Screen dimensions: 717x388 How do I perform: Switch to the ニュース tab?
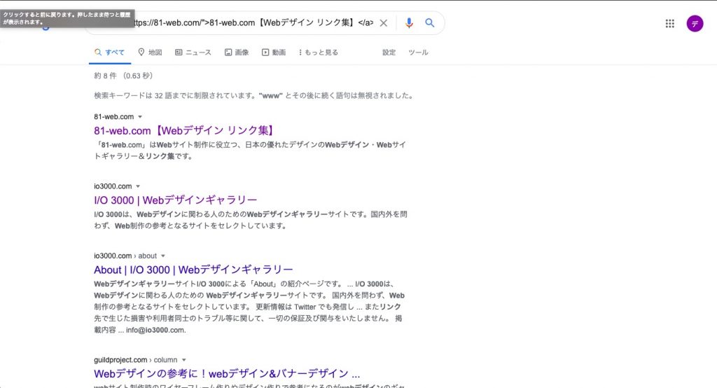pos(193,52)
